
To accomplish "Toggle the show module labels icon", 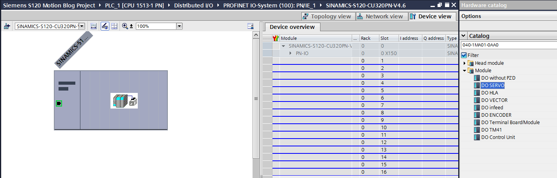I will pos(94,26).
